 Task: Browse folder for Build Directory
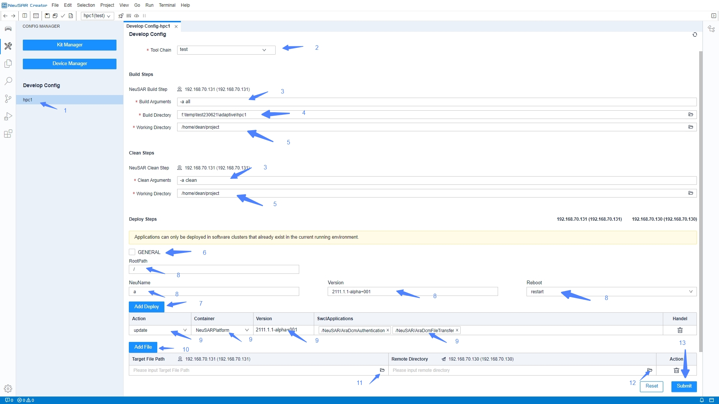(x=691, y=114)
